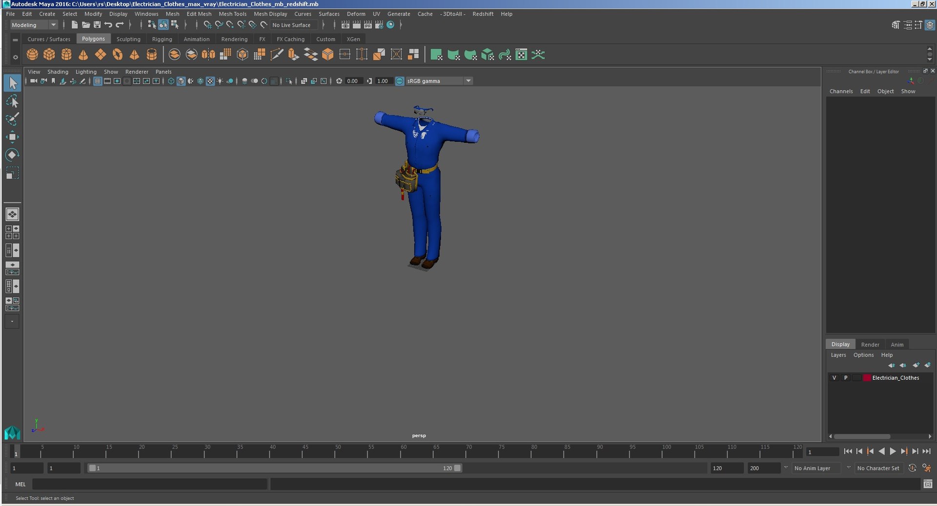Expand the single-pane layout options arrow
The height and width of the screenshot is (506, 937).
point(12,321)
